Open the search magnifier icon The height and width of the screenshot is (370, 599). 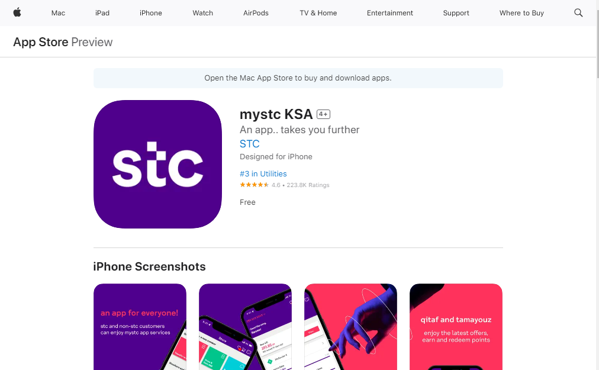pyautogui.click(x=578, y=12)
